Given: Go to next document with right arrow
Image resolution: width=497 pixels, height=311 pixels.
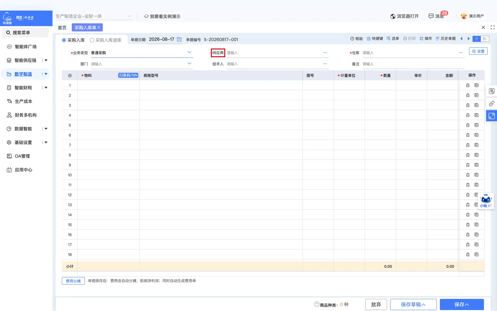Looking at the screenshot, I should click(468, 39).
